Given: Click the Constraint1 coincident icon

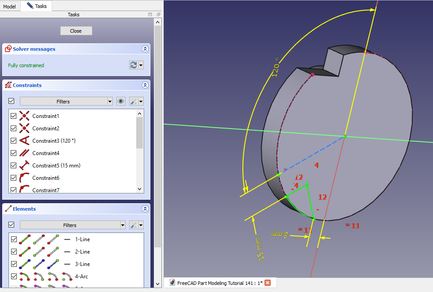Looking at the screenshot, I should pyautogui.click(x=24, y=116).
